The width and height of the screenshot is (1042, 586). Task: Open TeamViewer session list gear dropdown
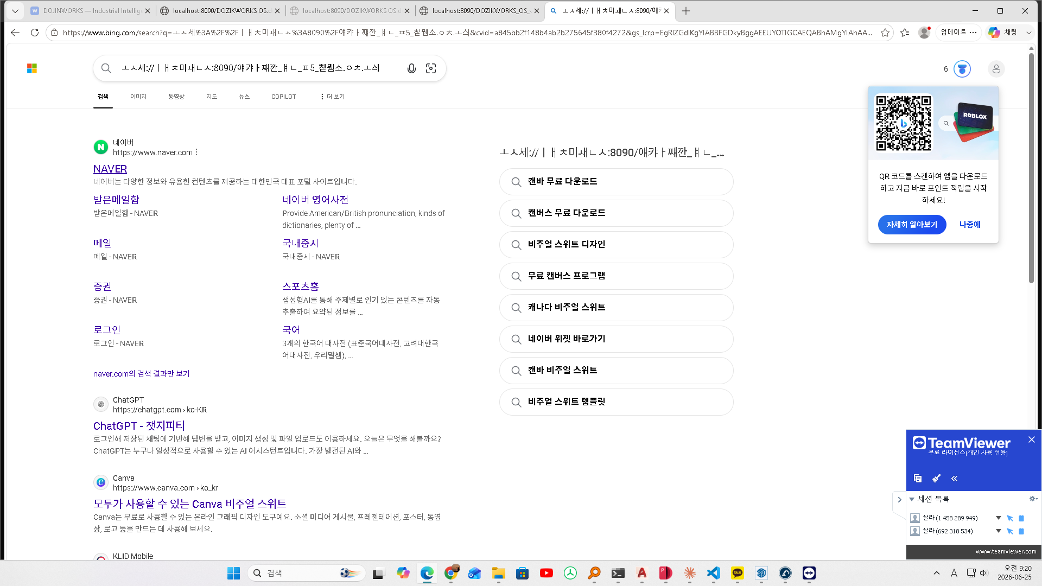coord(1033,499)
